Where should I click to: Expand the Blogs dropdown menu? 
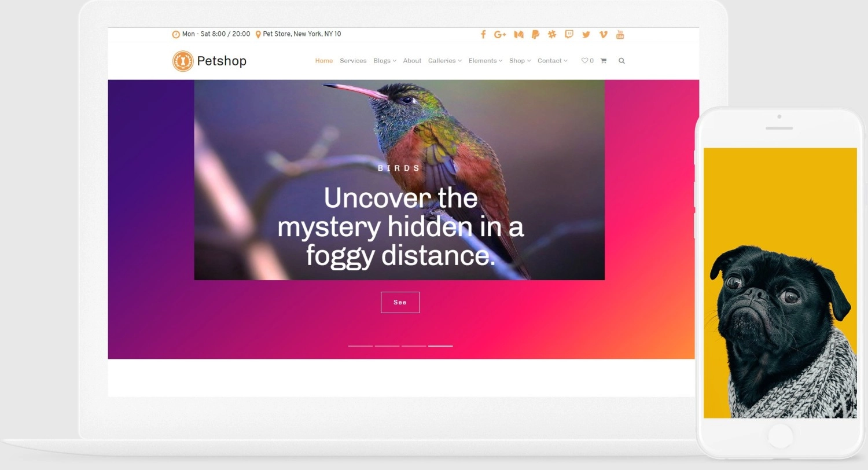(x=384, y=61)
